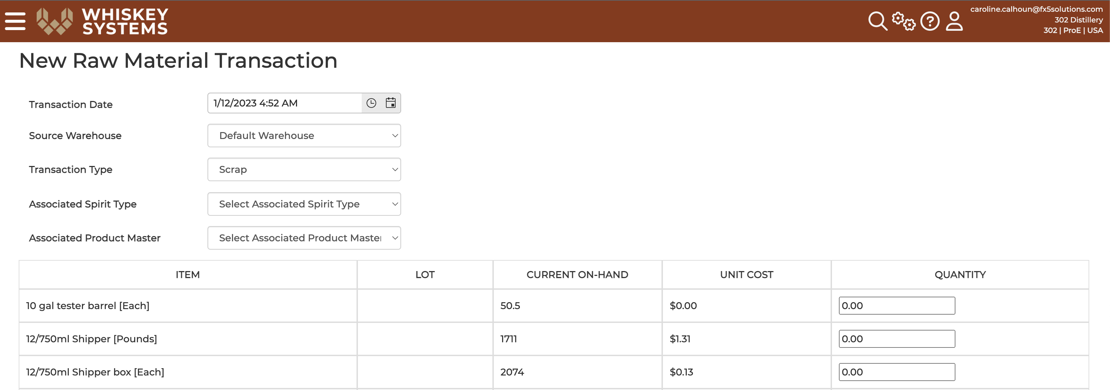1110x390 pixels.
Task: Click the CURRENT ON-HAND column header
Action: pos(577,275)
